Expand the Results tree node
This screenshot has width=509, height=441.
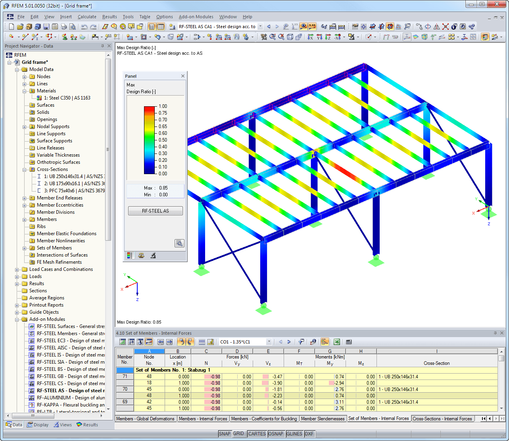[x=17, y=284]
